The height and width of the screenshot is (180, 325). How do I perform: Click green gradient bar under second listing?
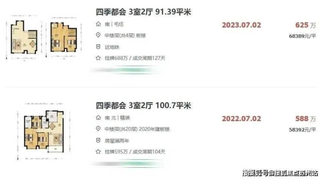[127, 164]
